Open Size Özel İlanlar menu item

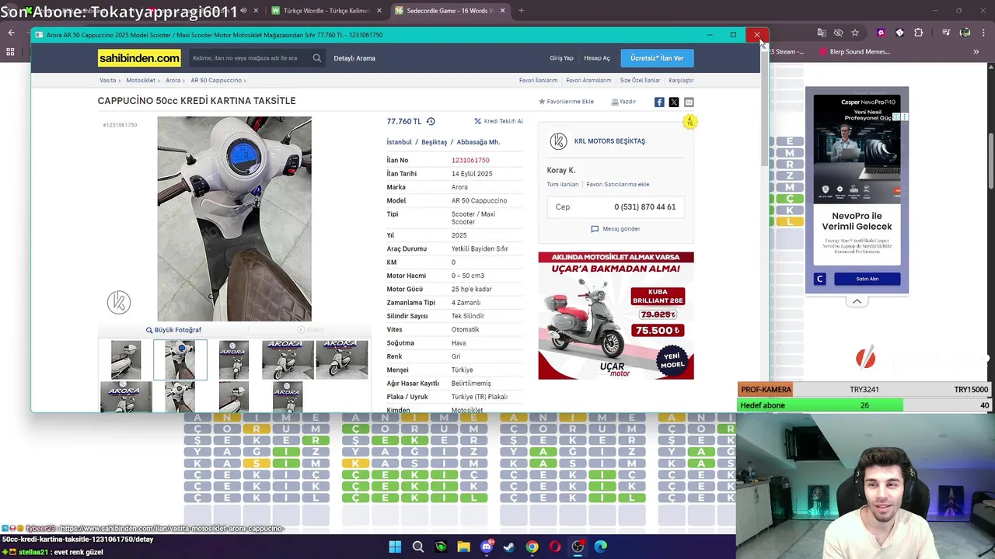pos(640,80)
